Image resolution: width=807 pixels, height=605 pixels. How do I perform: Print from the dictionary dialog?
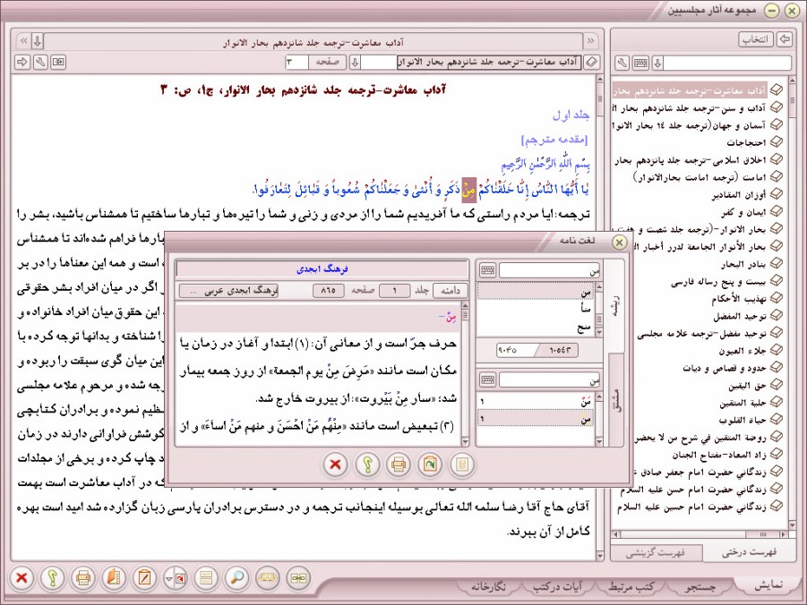pyautogui.click(x=399, y=464)
